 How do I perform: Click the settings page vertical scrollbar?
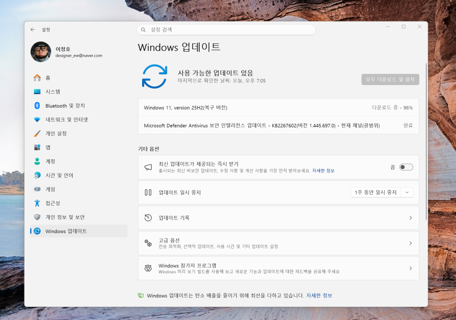pyautogui.click(x=426, y=141)
